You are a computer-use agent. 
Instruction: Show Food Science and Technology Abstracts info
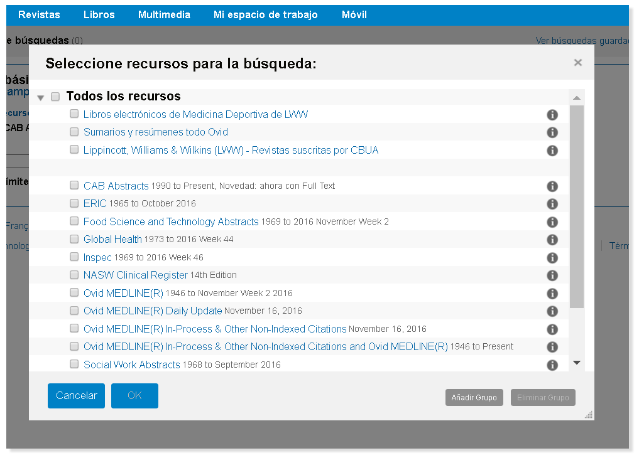pos(552,222)
